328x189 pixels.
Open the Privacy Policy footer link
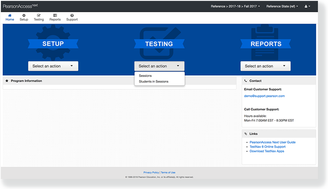point(151,172)
